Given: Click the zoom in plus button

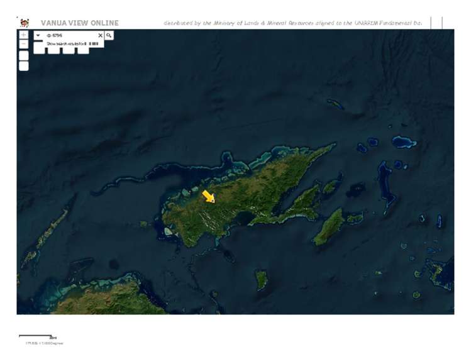Looking at the screenshot, I should 23,35.
